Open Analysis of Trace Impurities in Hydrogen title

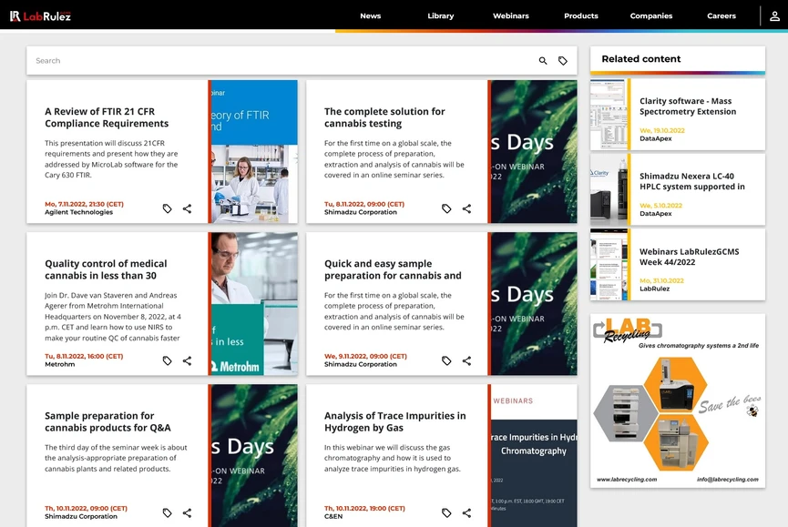click(394, 421)
